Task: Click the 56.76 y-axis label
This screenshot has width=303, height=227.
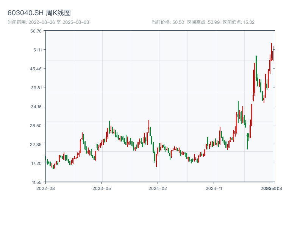Action: coord(36,31)
